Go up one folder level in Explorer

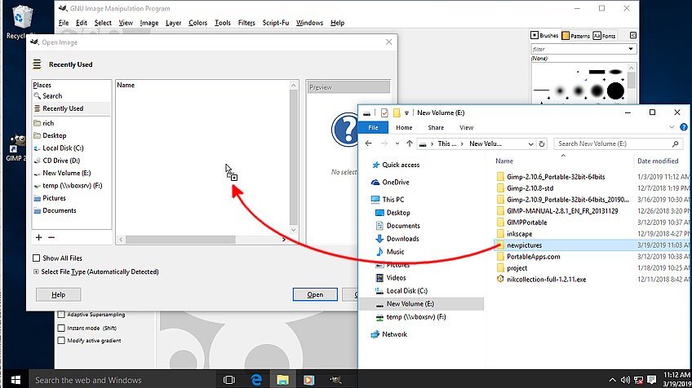[x=410, y=143]
